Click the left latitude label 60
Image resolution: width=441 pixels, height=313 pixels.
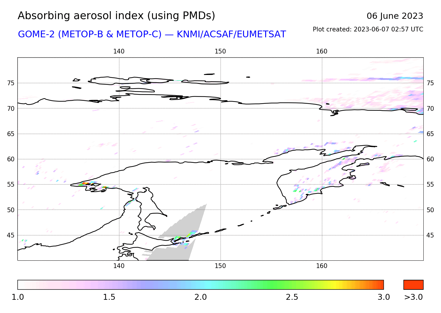tap(11, 159)
